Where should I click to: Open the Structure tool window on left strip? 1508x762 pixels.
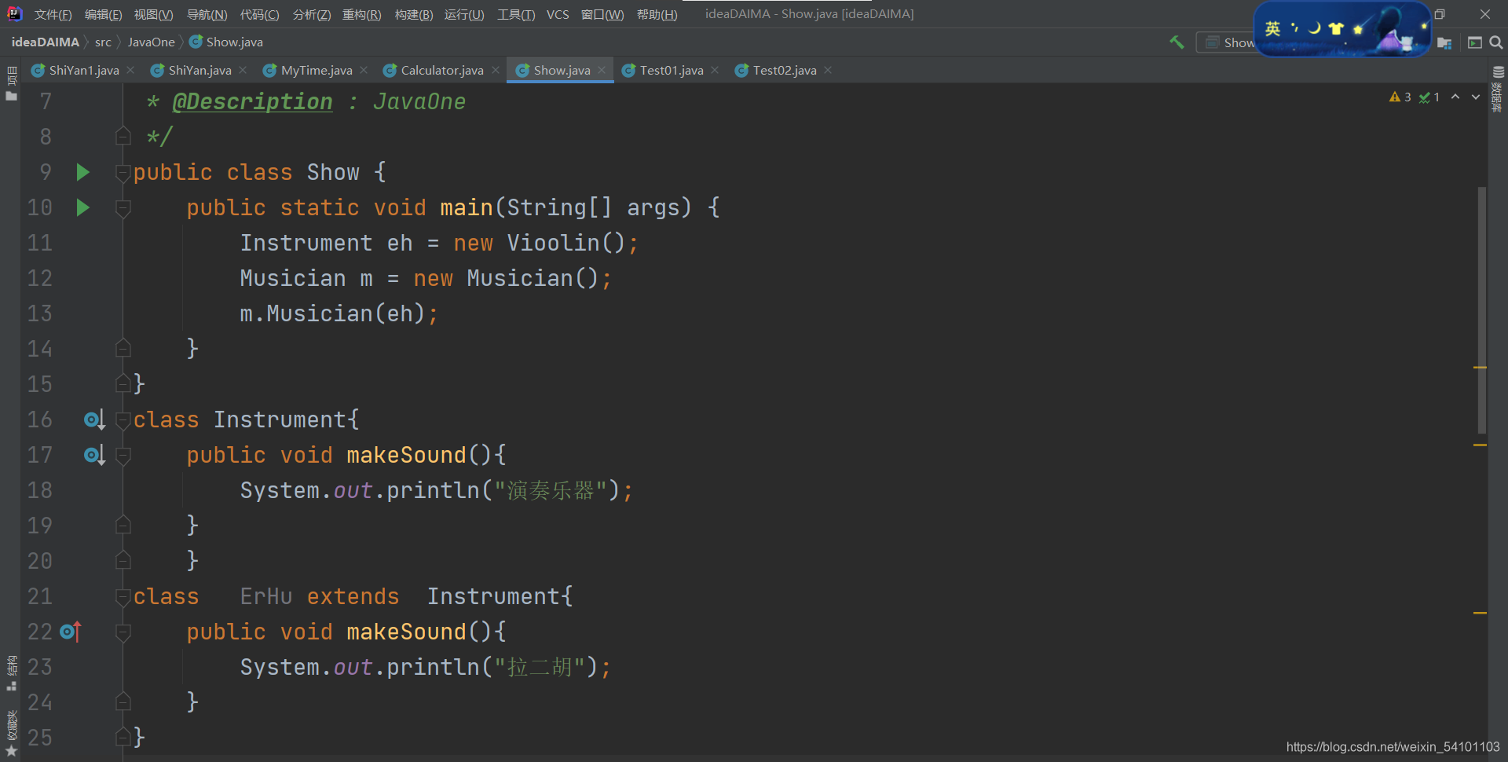coord(11,673)
